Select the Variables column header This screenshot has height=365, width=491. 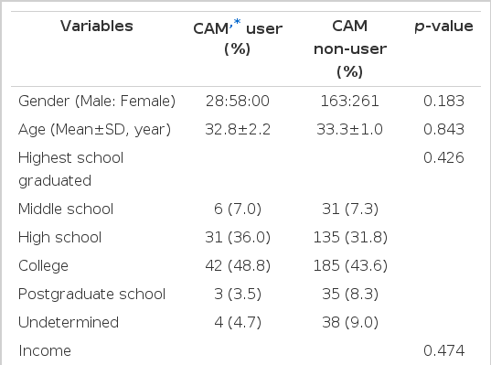point(97,26)
